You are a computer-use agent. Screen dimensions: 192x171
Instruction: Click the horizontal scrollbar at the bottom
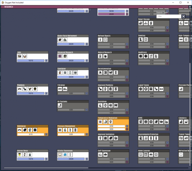tap(46, 168)
